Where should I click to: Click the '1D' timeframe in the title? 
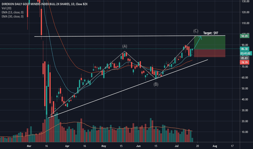pos(72,4)
